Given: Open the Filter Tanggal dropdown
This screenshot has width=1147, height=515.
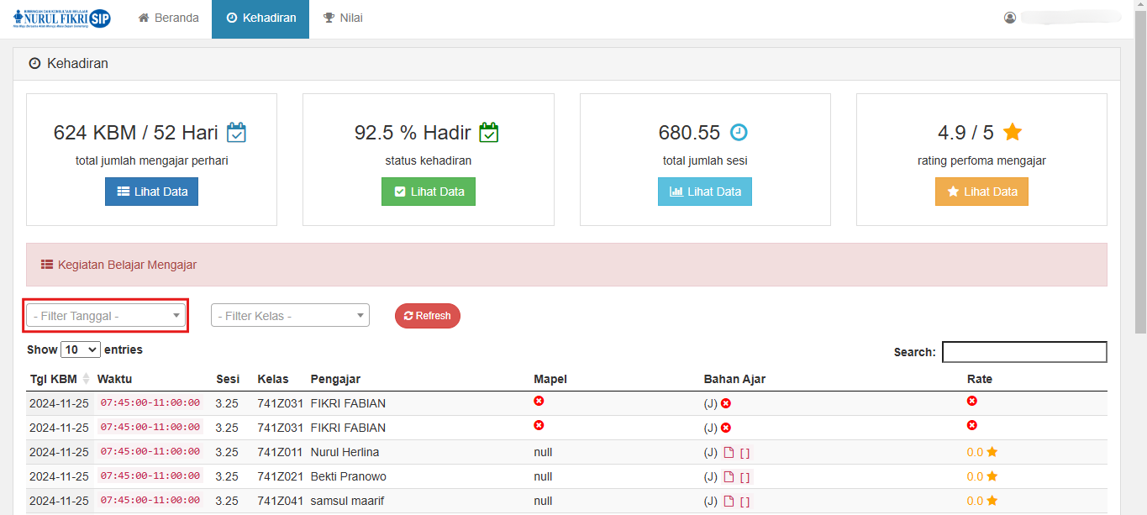Looking at the screenshot, I should [107, 316].
